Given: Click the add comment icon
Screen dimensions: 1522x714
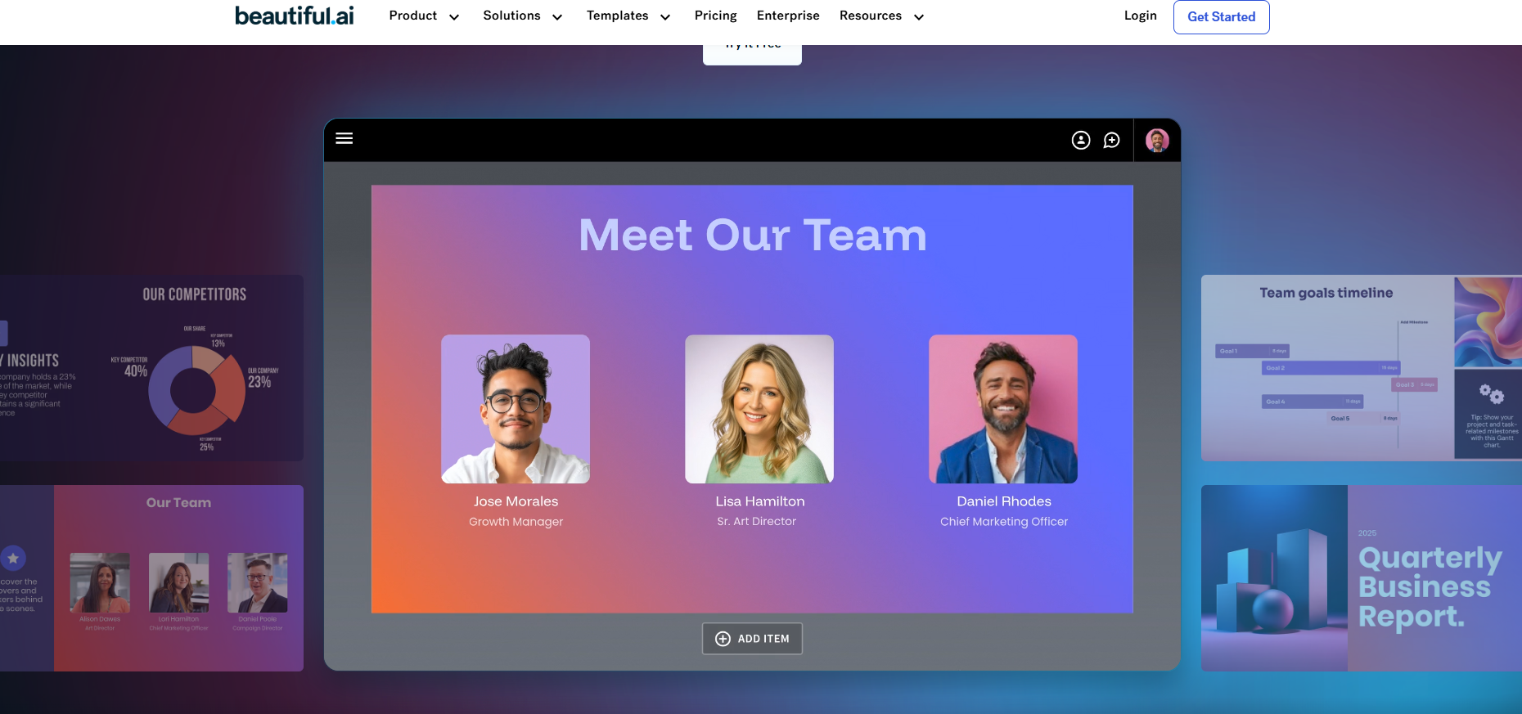Looking at the screenshot, I should [1111, 141].
